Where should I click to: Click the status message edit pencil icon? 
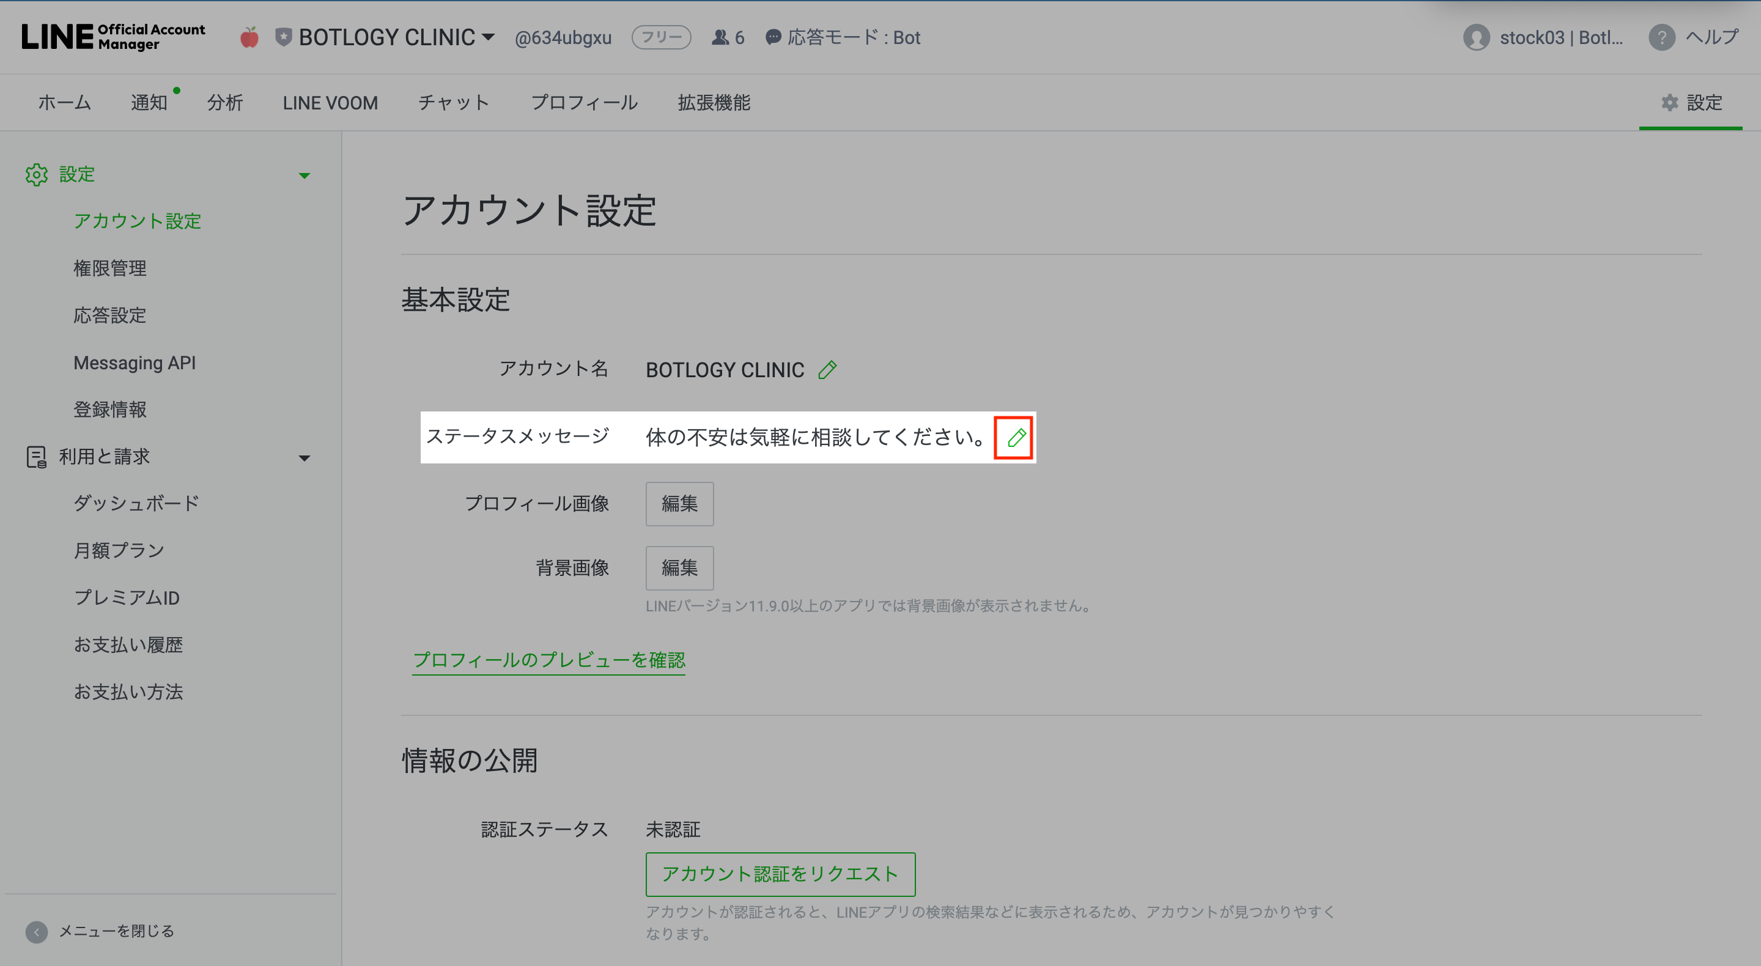[x=1016, y=438]
